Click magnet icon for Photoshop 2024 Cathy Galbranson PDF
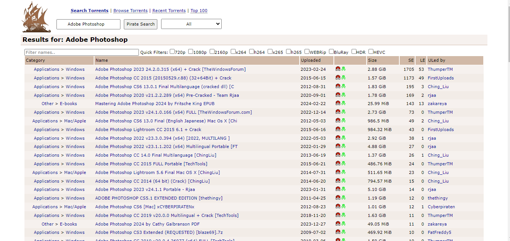Viewport: 510px width, 241px height. coord(338,224)
